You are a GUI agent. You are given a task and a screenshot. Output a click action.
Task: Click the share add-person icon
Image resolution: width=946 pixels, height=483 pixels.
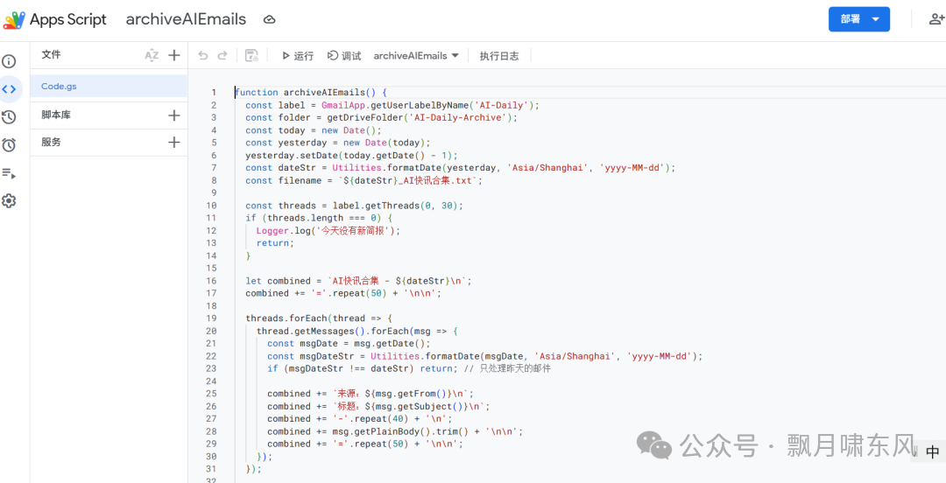tap(936, 19)
